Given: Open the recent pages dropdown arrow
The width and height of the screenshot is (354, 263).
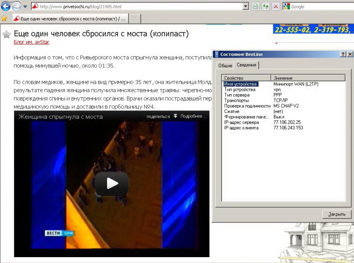Looking at the screenshot, I should 25,7.
